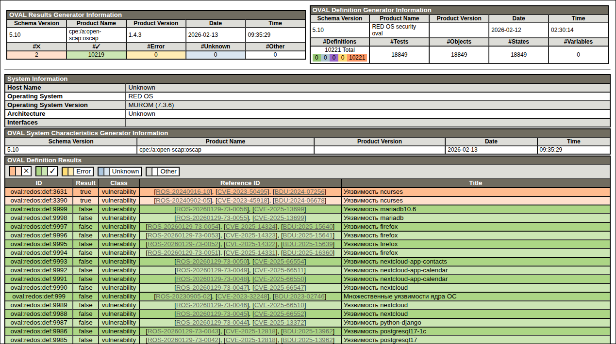
Task: Click the Result column header
Action: pyautogui.click(x=85, y=183)
